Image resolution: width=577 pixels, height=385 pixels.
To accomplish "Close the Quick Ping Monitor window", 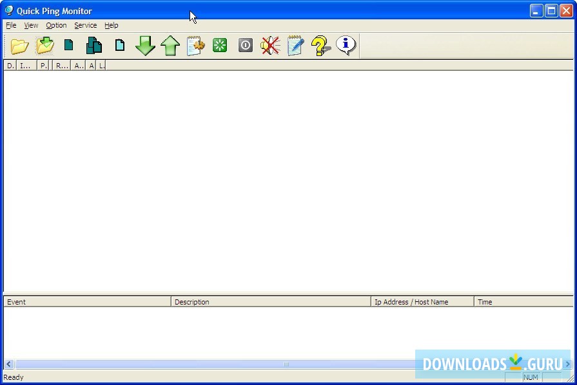I will tap(566, 11).
